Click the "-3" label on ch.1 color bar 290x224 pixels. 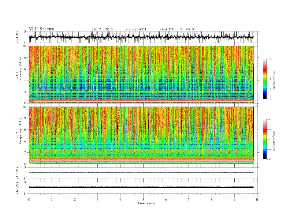point(270,59)
